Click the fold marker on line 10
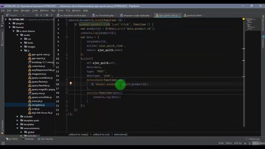Viewport: 265px width, 149px height. click(67, 59)
